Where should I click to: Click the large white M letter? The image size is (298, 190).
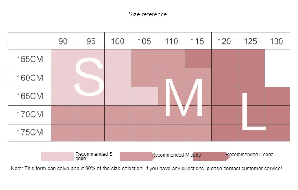coord(184,97)
